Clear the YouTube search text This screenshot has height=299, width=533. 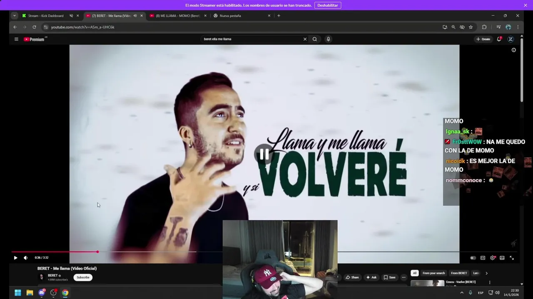pyautogui.click(x=305, y=39)
